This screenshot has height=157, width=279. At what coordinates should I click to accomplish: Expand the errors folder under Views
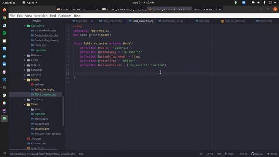pyautogui.click(x=28, y=109)
